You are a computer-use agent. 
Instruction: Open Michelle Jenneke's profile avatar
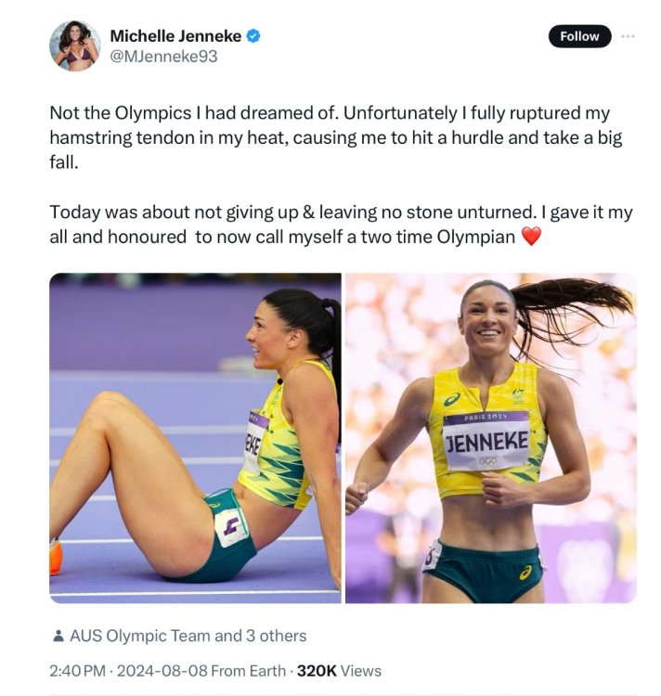tap(74, 45)
